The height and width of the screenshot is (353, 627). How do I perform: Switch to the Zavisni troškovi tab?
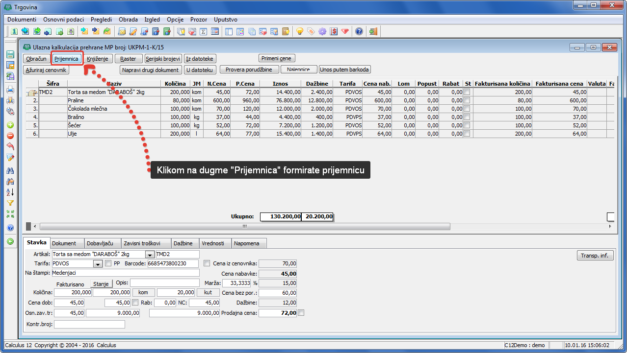coord(146,243)
